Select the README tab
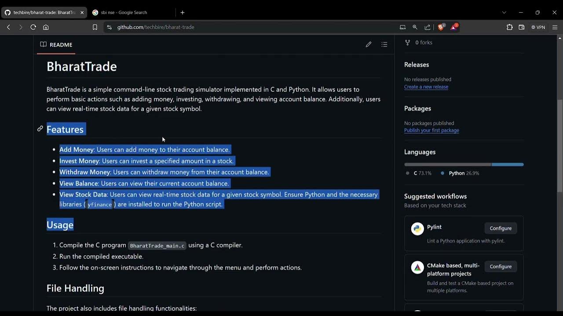This screenshot has width=563, height=316. 56,45
